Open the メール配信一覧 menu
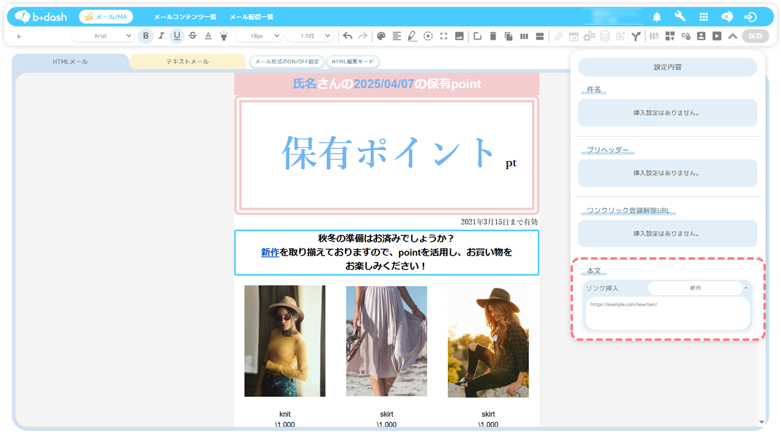Image resolution: width=781 pixels, height=439 pixels. pyautogui.click(x=251, y=17)
